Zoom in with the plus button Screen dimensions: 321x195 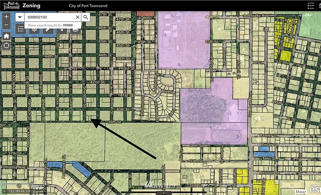click(6, 17)
